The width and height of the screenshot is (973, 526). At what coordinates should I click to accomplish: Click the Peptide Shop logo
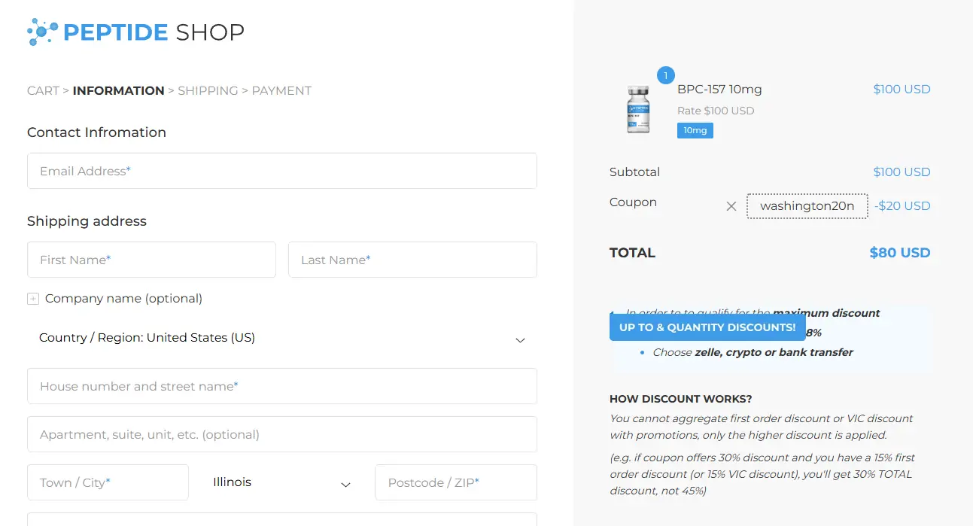click(135, 32)
